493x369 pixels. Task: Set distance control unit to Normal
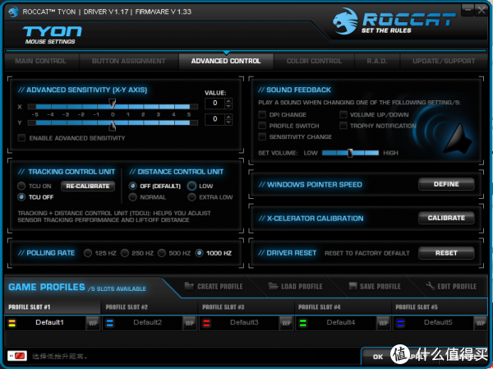[x=132, y=197]
